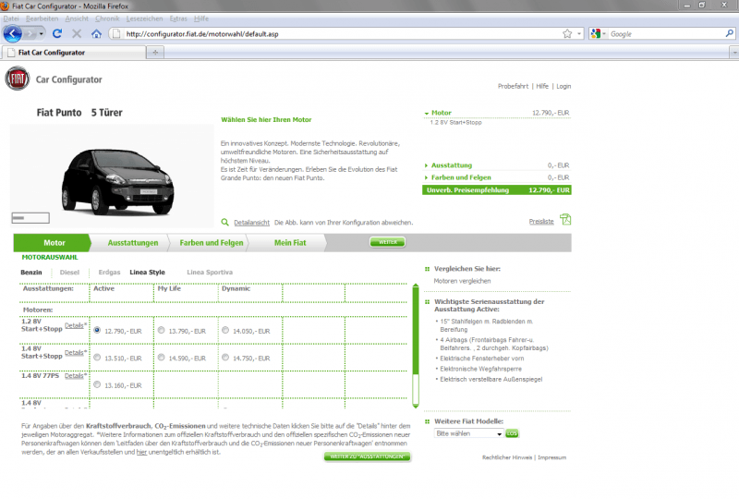This screenshot has width=739, height=499.
Task: Bookmark this page with the star icon
Action: 567,34
